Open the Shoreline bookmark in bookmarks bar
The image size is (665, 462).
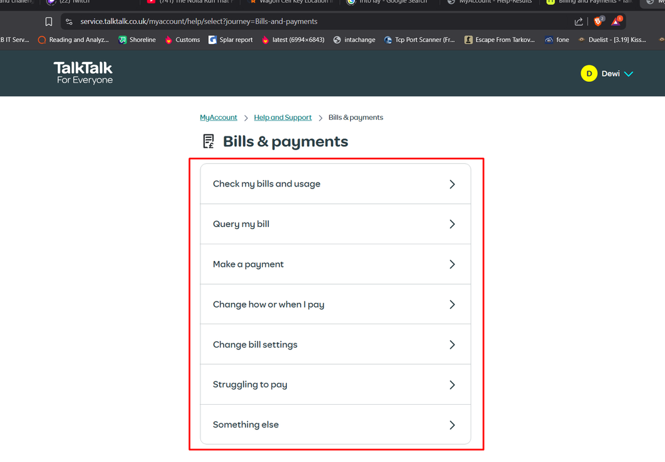(136, 40)
